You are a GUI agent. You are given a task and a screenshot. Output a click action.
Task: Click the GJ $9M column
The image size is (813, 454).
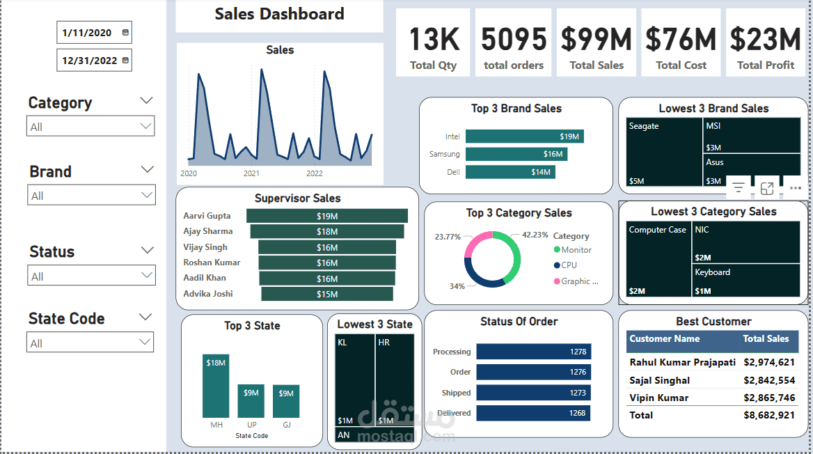point(286,401)
